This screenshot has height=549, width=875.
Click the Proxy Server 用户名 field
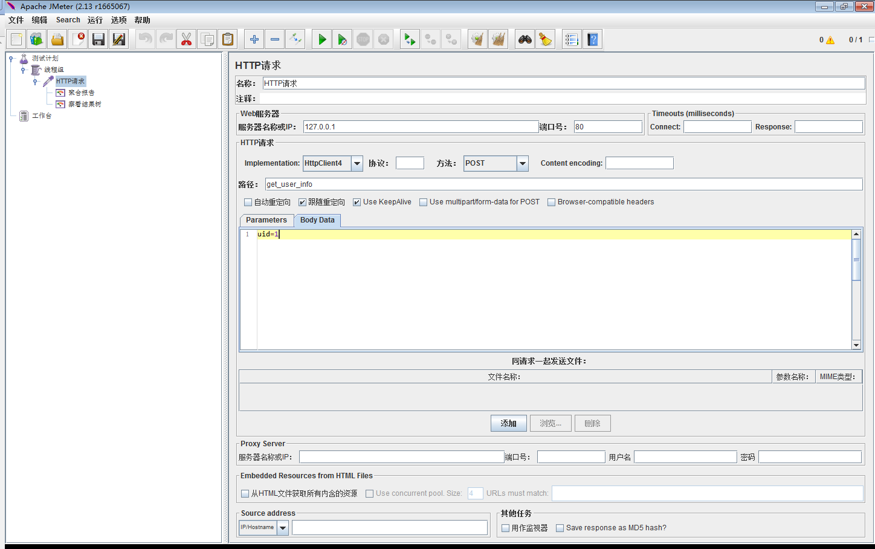(x=685, y=457)
